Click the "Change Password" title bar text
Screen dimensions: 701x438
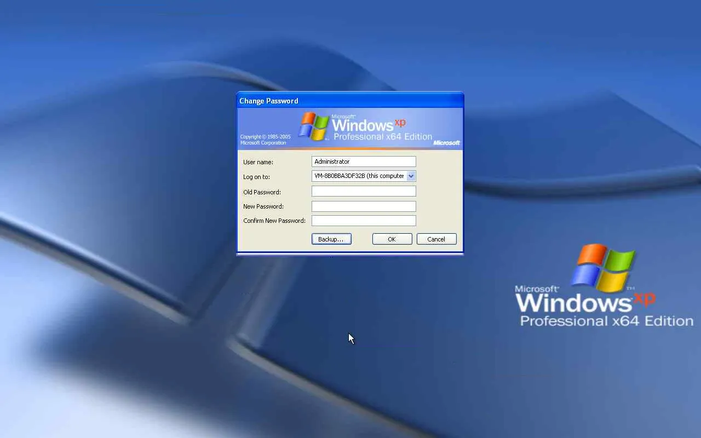point(269,101)
